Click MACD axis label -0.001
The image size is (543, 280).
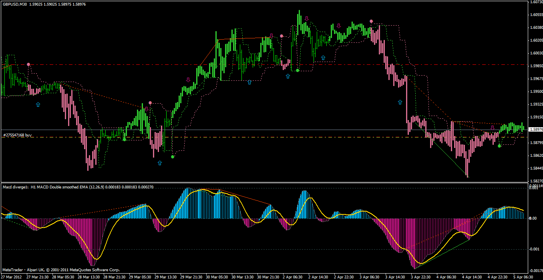coord(534,249)
